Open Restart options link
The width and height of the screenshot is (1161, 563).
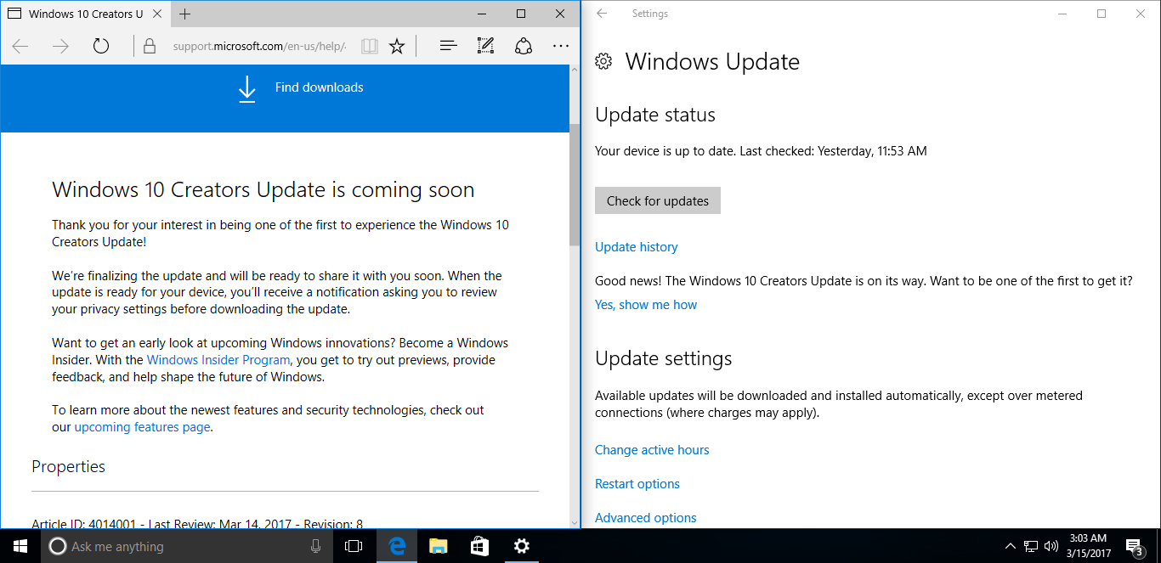click(637, 484)
